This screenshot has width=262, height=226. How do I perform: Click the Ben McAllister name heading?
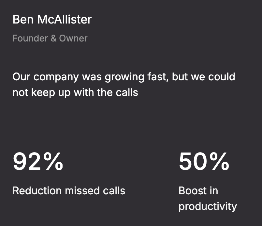tap(52, 19)
